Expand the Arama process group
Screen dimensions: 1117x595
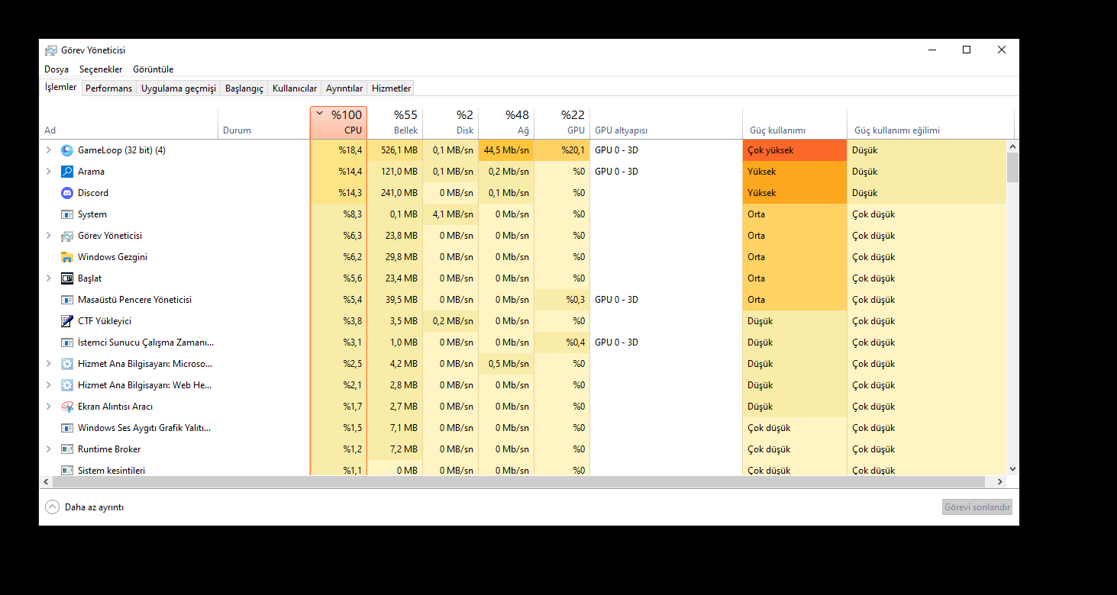49,172
